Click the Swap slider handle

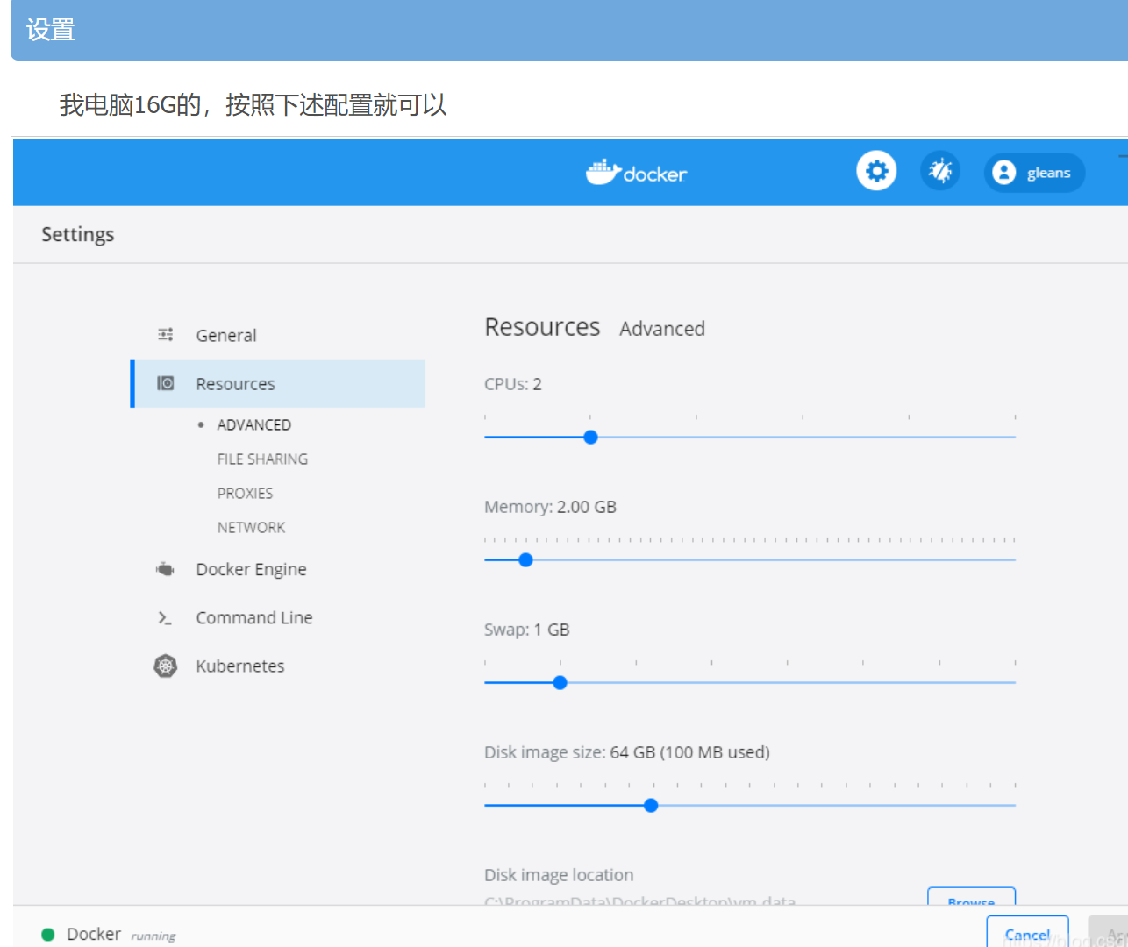tap(560, 683)
